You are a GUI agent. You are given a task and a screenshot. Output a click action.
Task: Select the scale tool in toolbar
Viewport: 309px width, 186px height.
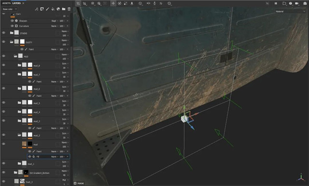[x=126, y=3]
